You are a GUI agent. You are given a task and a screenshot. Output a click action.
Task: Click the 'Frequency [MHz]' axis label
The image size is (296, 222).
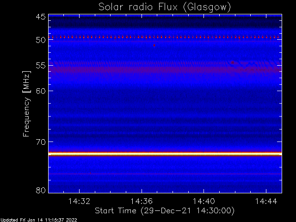(x=26, y=104)
